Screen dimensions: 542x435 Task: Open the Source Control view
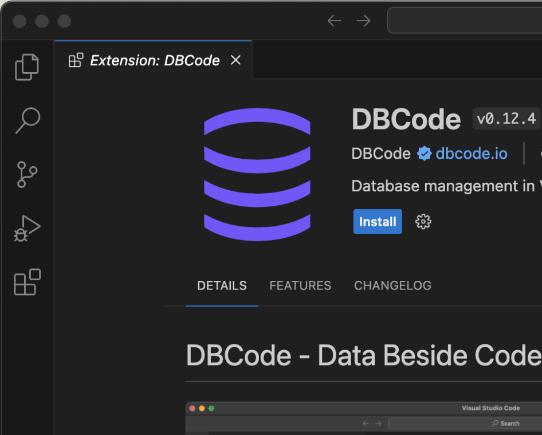[x=27, y=174]
